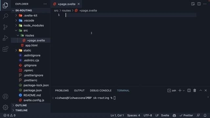Screen dimensions: 210x118
Task: Open the Extensions view
Action: click(5, 49)
